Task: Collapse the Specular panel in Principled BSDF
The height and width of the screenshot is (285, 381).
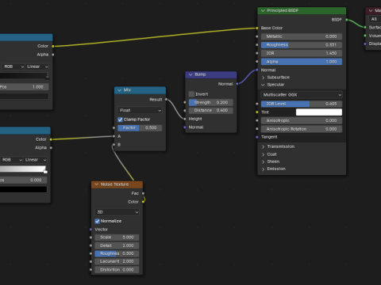Action: coord(264,85)
